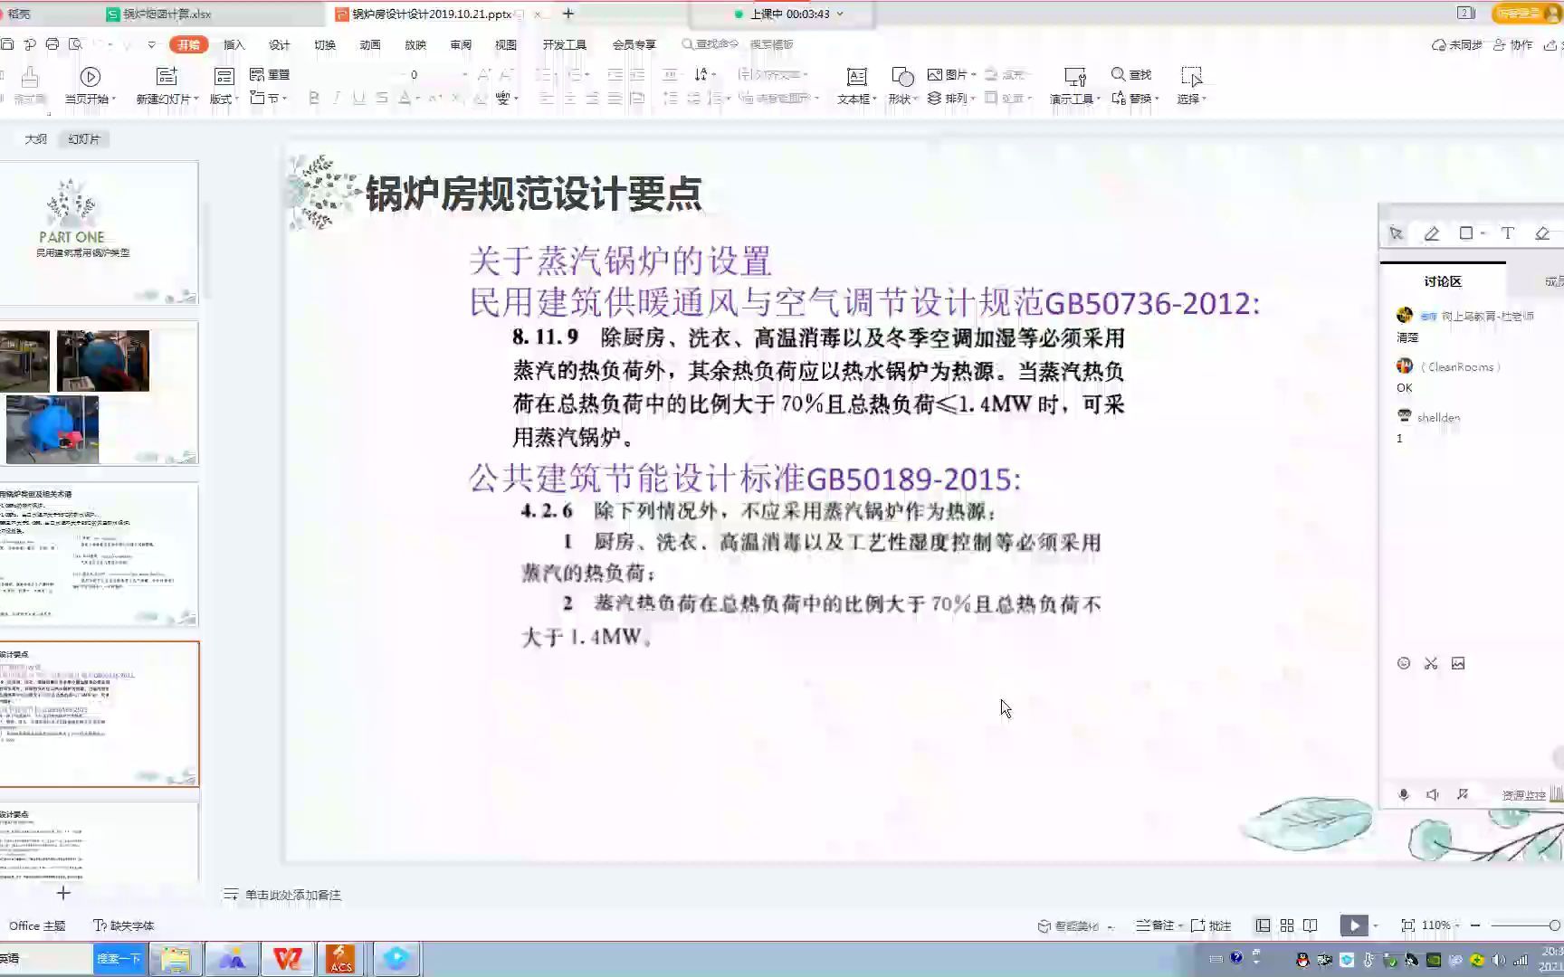The image size is (1564, 977).
Task: Click the comments (批注) button
Action: pyautogui.click(x=1211, y=925)
